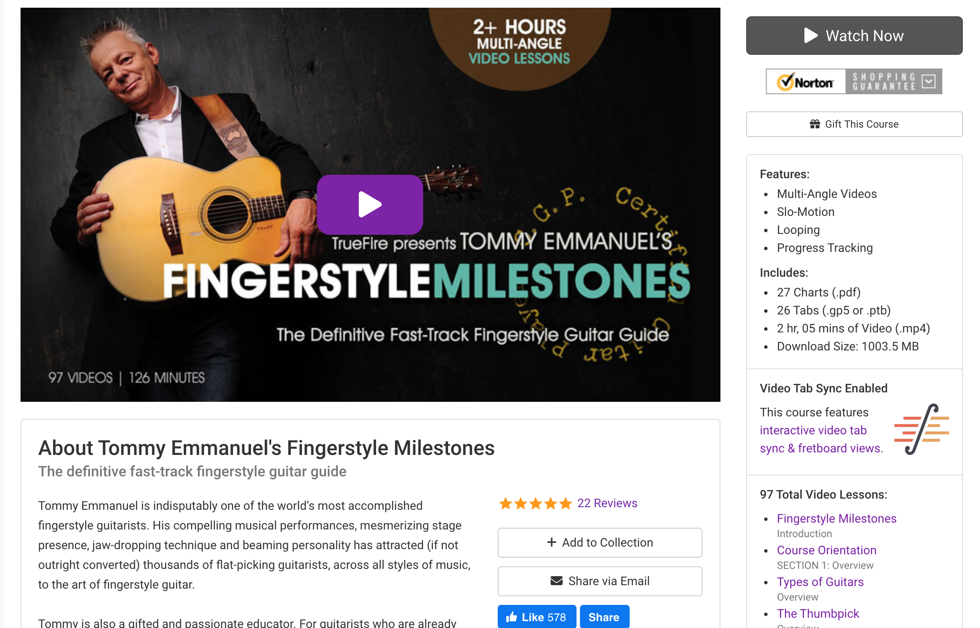980x628 pixels.
Task: Open the Course Orientation lesson
Action: click(827, 550)
